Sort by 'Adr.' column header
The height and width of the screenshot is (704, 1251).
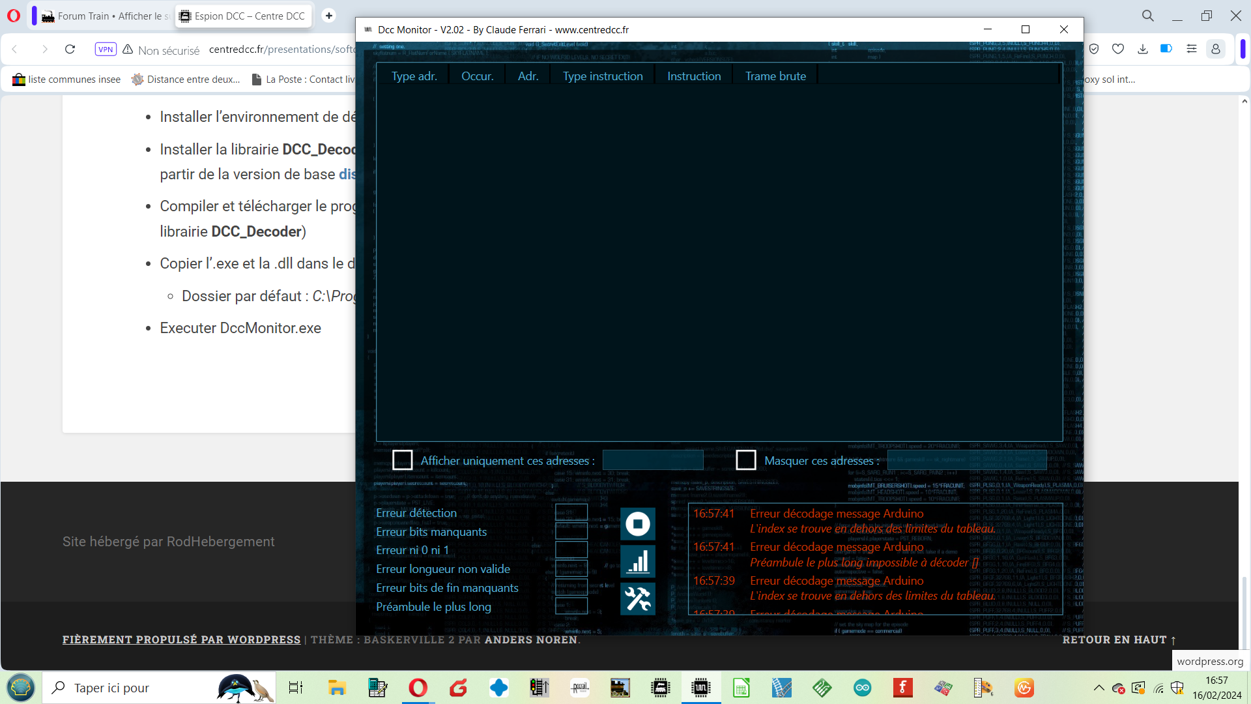click(x=528, y=76)
